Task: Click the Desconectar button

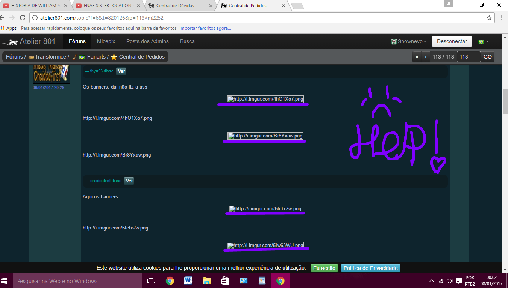Action: click(x=452, y=41)
